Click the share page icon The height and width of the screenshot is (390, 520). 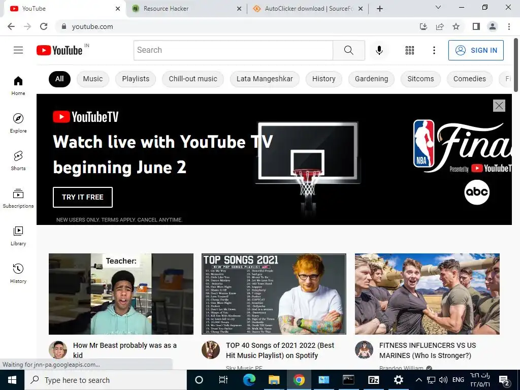pyautogui.click(x=440, y=26)
